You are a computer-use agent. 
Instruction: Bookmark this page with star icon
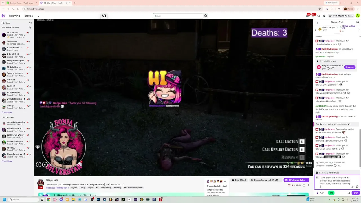320,9
